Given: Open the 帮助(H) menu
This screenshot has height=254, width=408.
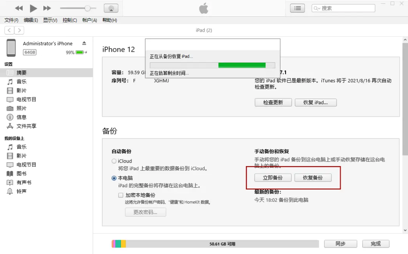Looking at the screenshot, I should (110, 20).
